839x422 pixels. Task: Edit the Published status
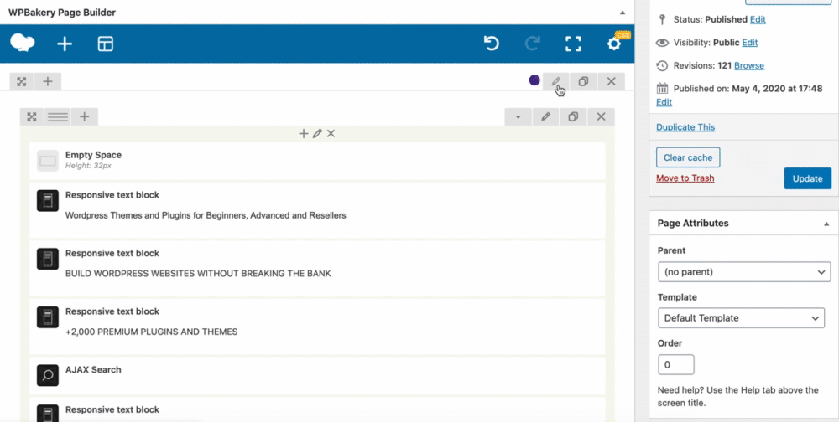tap(758, 19)
